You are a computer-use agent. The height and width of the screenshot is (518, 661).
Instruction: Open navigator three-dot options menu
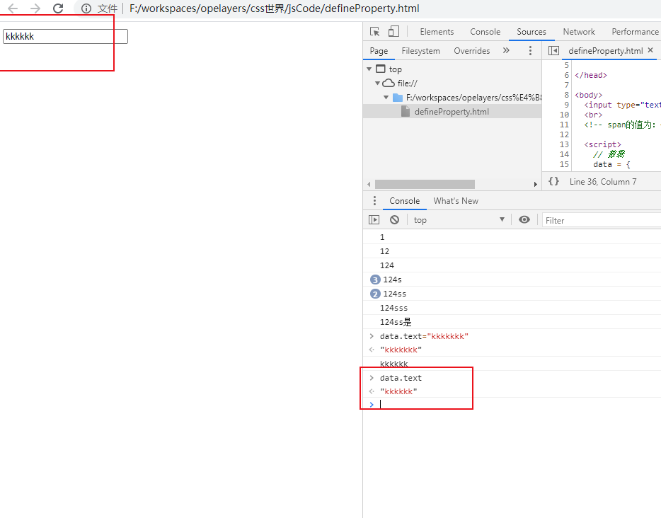click(530, 50)
